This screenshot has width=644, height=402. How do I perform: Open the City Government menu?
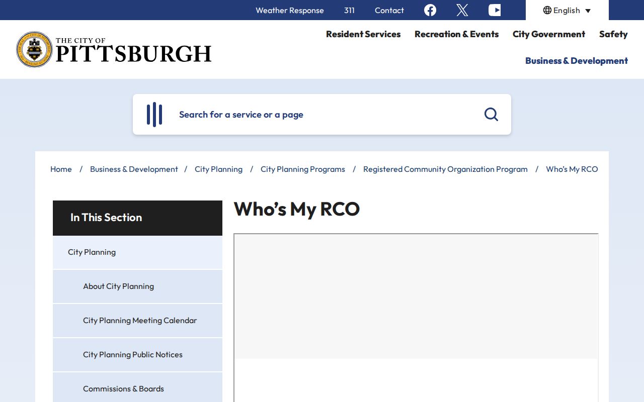[549, 34]
